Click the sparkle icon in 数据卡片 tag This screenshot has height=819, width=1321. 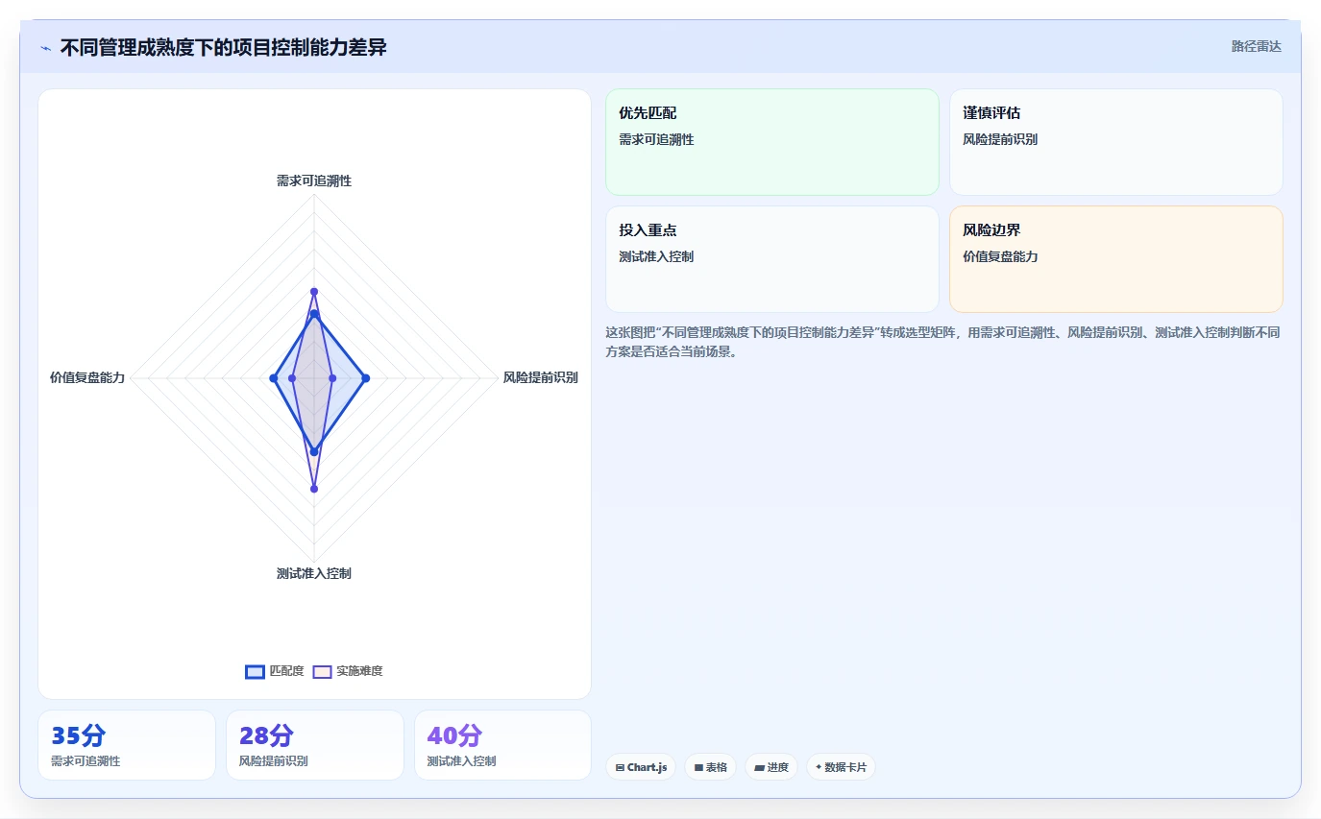[819, 767]
